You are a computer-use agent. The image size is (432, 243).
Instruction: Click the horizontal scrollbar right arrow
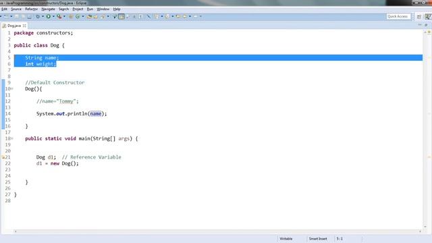[x=420, y=232]
